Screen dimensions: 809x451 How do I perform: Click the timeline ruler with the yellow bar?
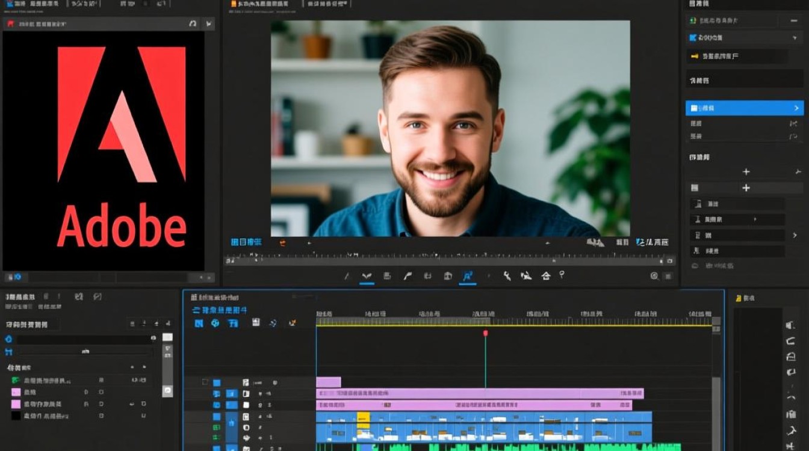(x=513, y=322)
